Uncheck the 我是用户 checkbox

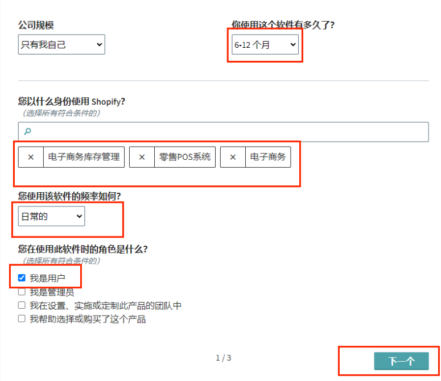22,278
